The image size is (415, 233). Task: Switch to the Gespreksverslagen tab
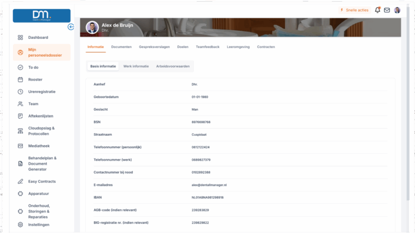point(155,47)
